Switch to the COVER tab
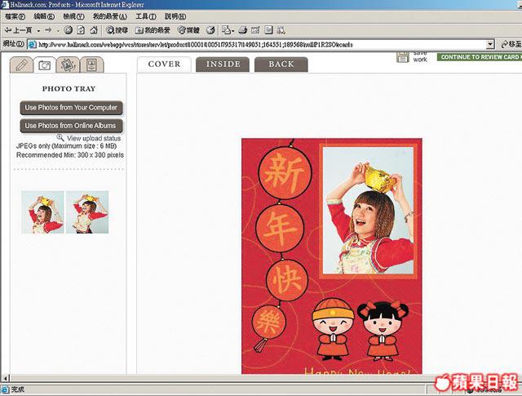This screenshot has height=396, width=522. click(164, 64)
